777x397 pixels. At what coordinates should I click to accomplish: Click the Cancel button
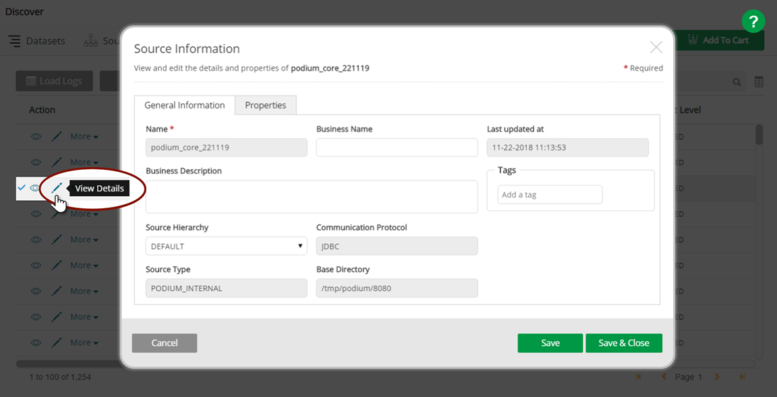(165, 343)
